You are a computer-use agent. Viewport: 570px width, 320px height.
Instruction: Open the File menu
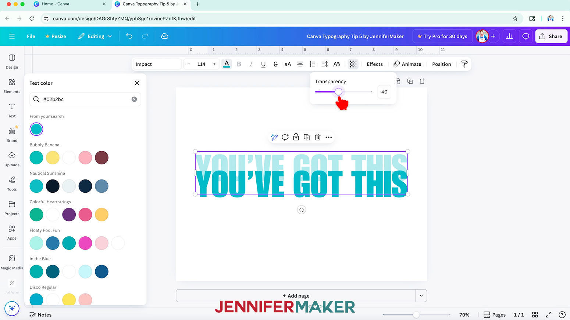click(31, 36)
